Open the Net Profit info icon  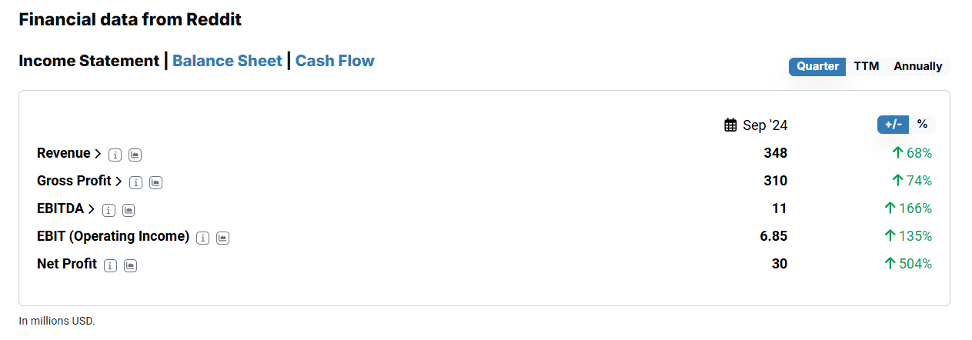tap(110, 265)
